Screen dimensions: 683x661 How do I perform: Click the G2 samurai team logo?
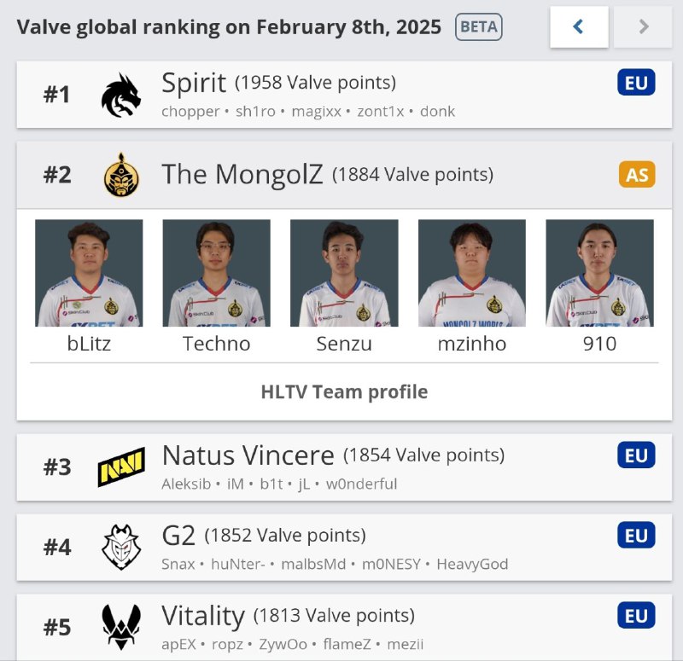click(x=120, y=548)
